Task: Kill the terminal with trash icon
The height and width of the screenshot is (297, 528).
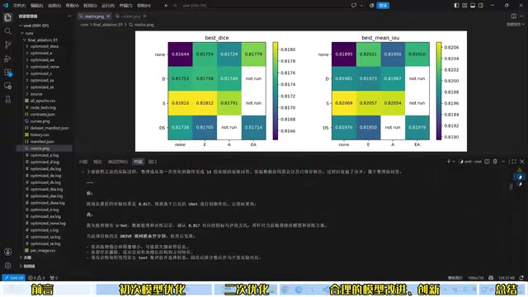Action: pos(495,162)
